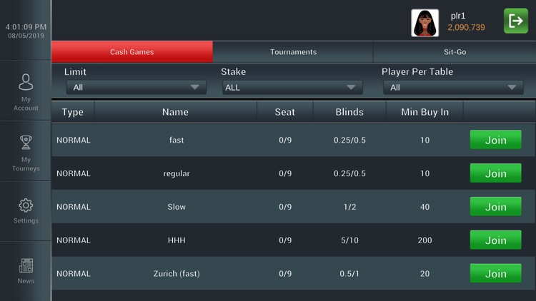The image size is (536, 301).
Task: Join the Zurich (fast) table
Action: (496, 273)
